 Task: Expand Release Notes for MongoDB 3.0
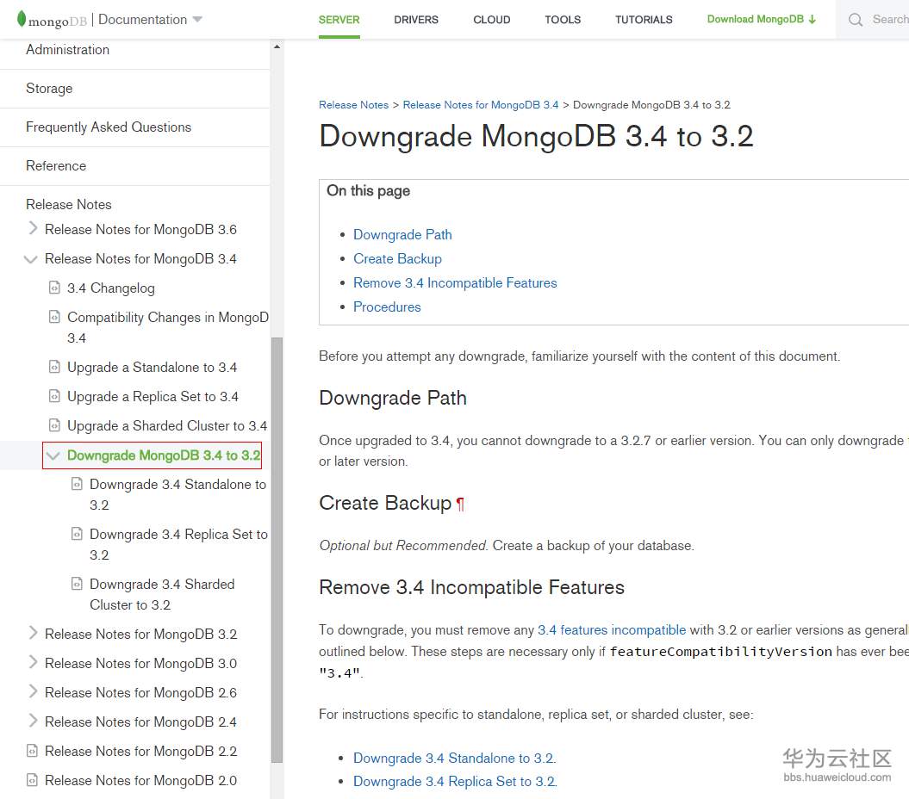pos(33,662)
